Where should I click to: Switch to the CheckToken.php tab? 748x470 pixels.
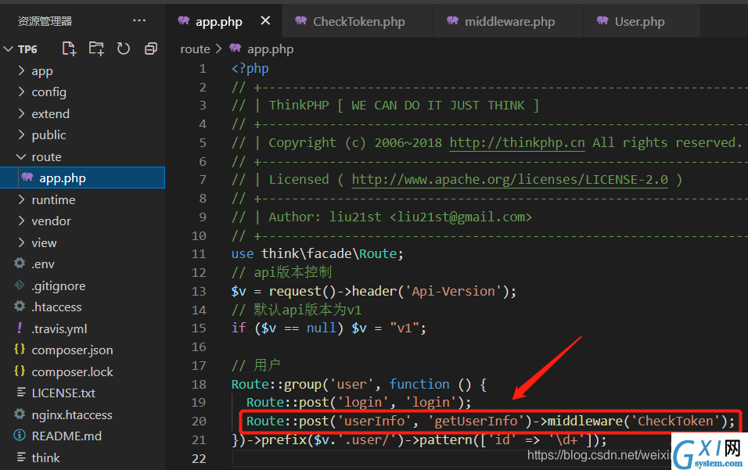358,21
